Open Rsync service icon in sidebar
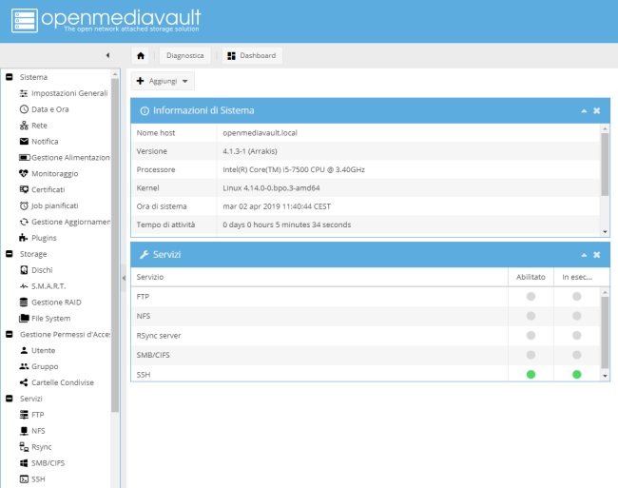The image size is (618, 488). coord(24,447)
